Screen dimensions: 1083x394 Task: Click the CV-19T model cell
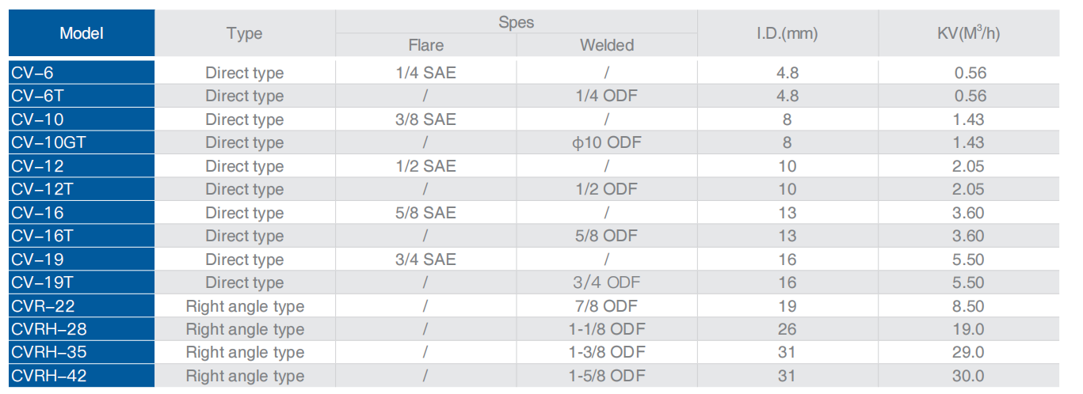(x=82, y=282)
